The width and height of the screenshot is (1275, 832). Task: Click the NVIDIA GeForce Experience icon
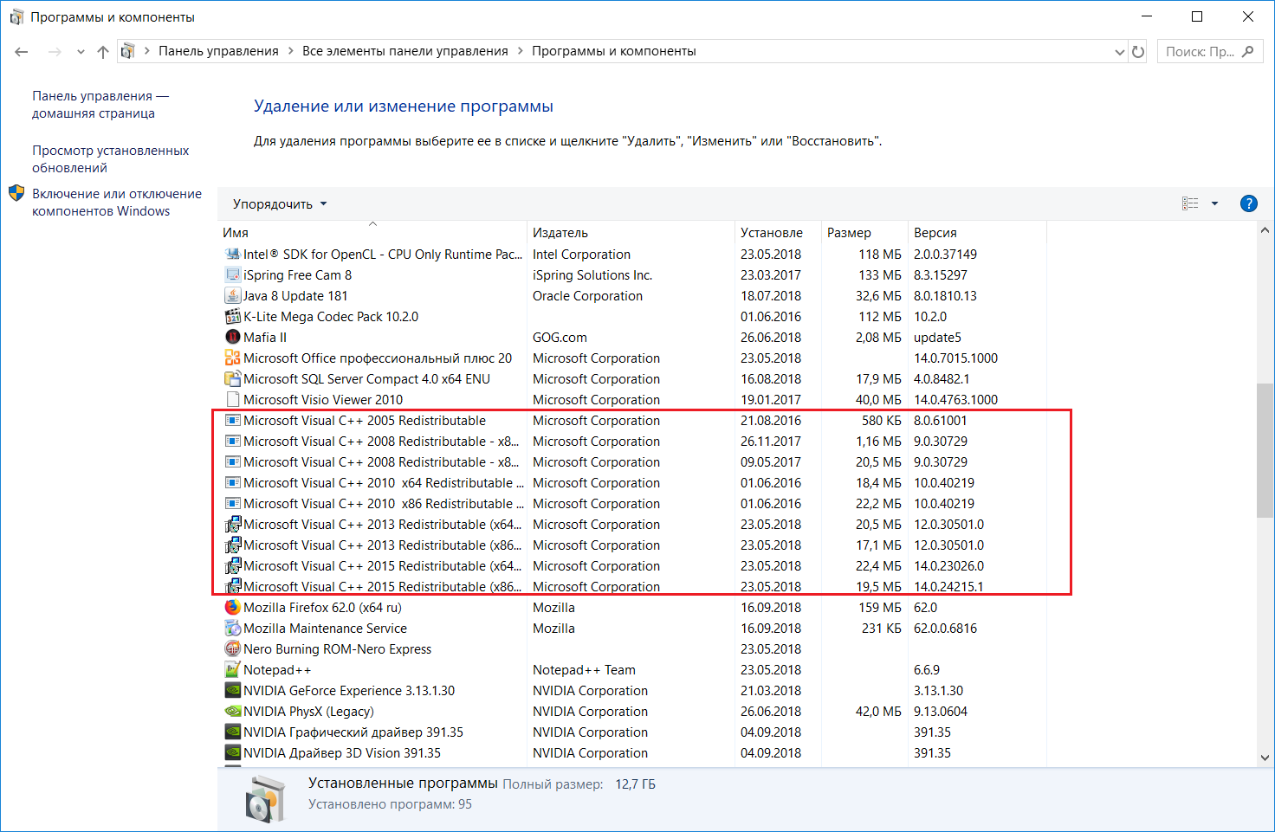pos(232,691)
